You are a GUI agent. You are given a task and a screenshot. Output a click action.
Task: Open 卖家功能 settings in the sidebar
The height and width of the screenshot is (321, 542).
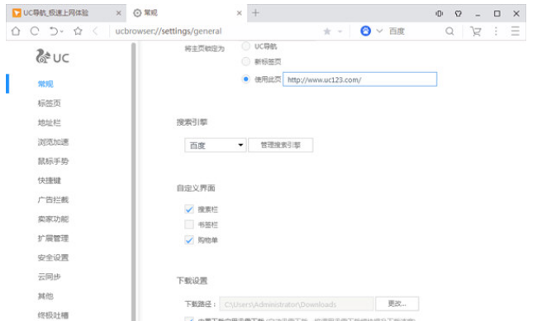[53, 219]
